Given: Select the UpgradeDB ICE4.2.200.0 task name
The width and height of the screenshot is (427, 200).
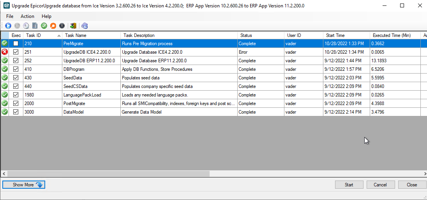Looking at the screenshot, I should click(92, 52).
